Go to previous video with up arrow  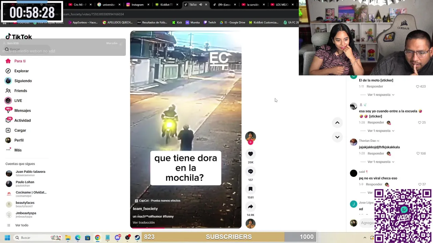337,123
